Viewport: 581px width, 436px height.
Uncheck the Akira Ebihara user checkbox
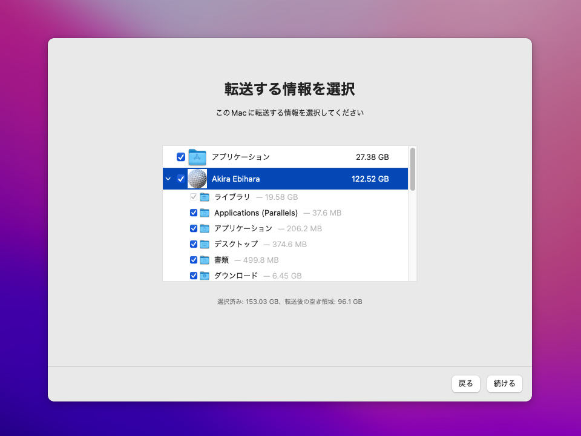point(181,179)
